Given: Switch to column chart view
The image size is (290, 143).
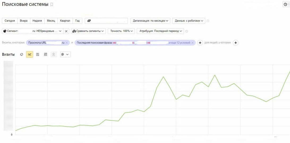Looking at the screenshot, I should pyautogui.click(x=45, y=55).
